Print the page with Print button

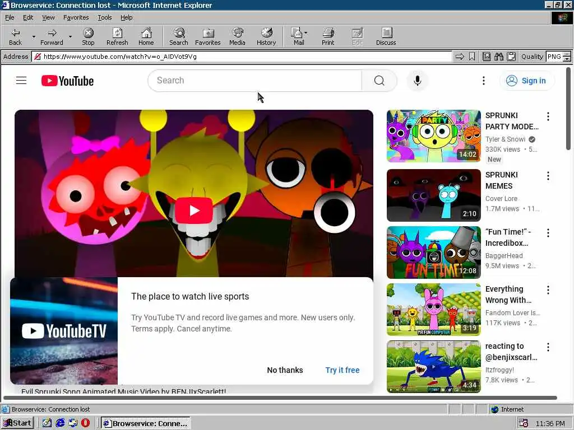coord(327,36)
